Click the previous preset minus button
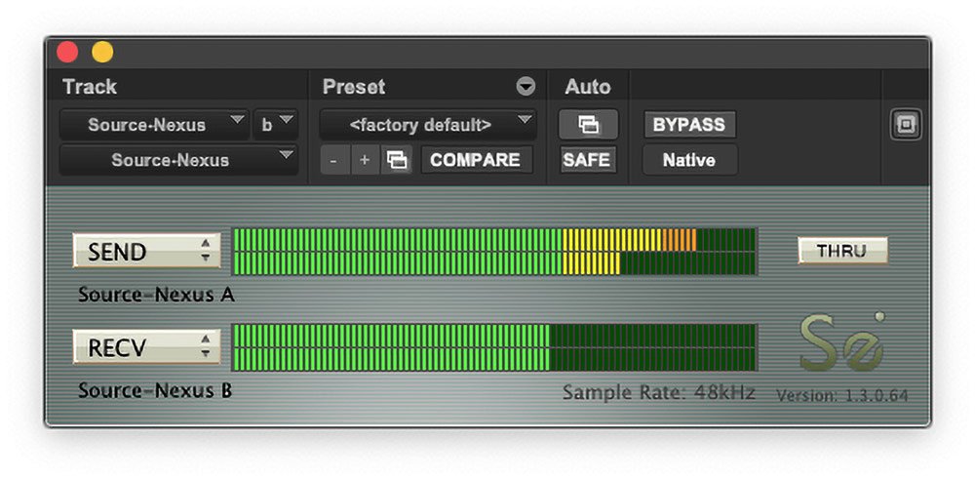975x479 pixels. [335, 160]
